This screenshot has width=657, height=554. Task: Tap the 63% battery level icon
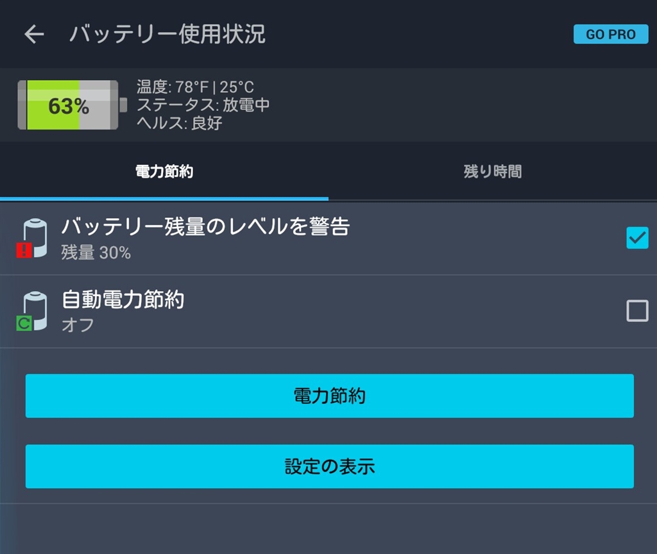click(72, 105)
